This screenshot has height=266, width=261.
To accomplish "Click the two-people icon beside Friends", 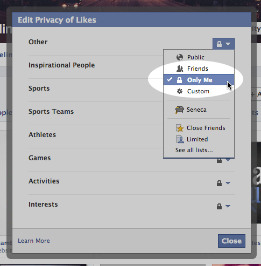I will 180,69.
